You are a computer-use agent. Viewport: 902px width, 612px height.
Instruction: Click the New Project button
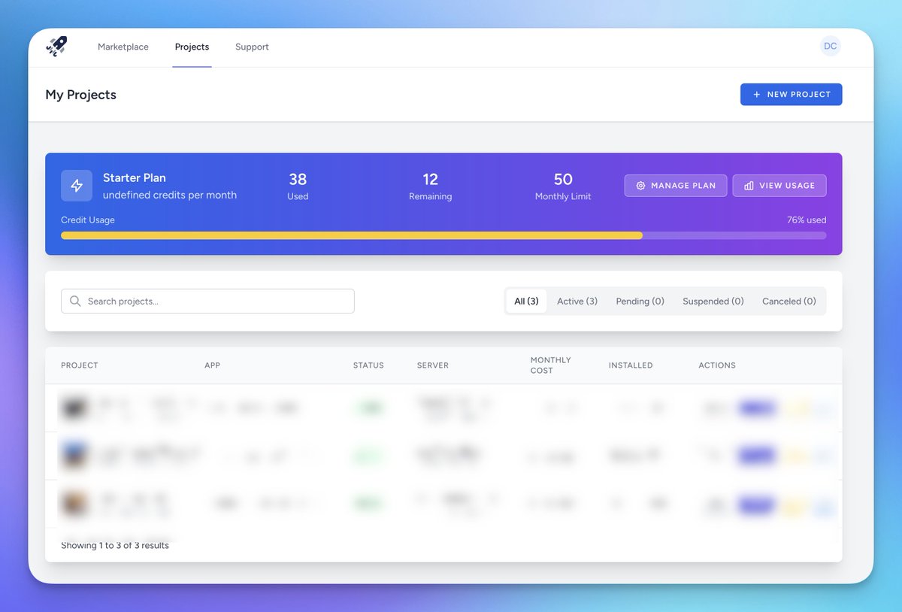pos(791,95)
